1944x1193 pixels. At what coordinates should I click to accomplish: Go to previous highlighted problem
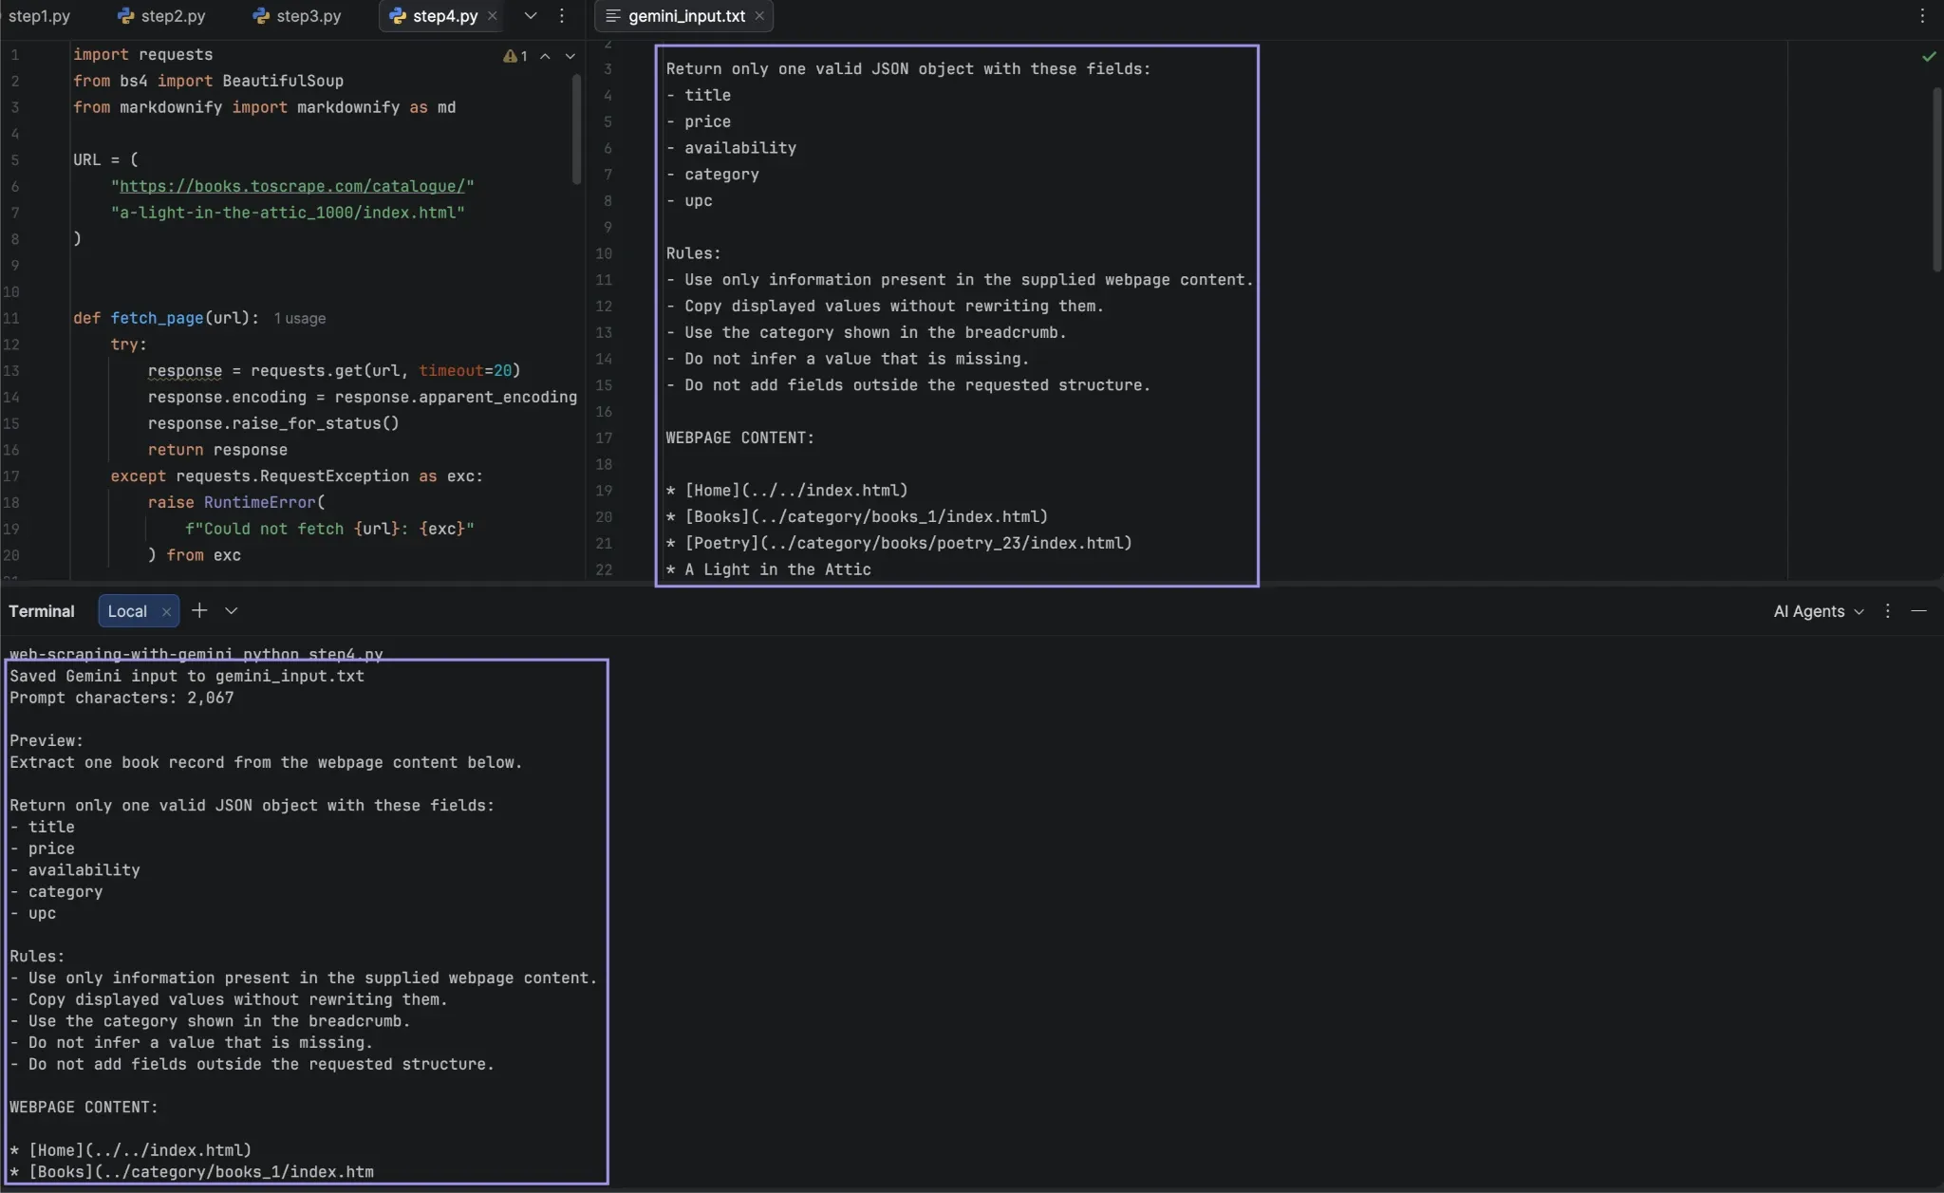(x=545, y=56)
